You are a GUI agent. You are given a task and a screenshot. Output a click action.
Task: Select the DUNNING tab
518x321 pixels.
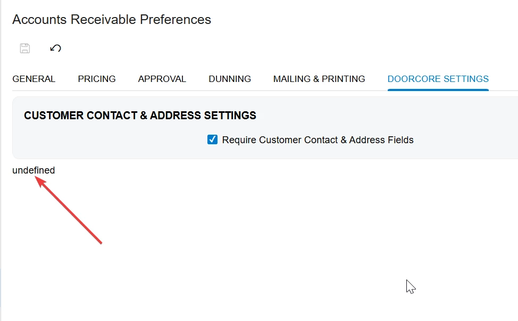[230, 79]
